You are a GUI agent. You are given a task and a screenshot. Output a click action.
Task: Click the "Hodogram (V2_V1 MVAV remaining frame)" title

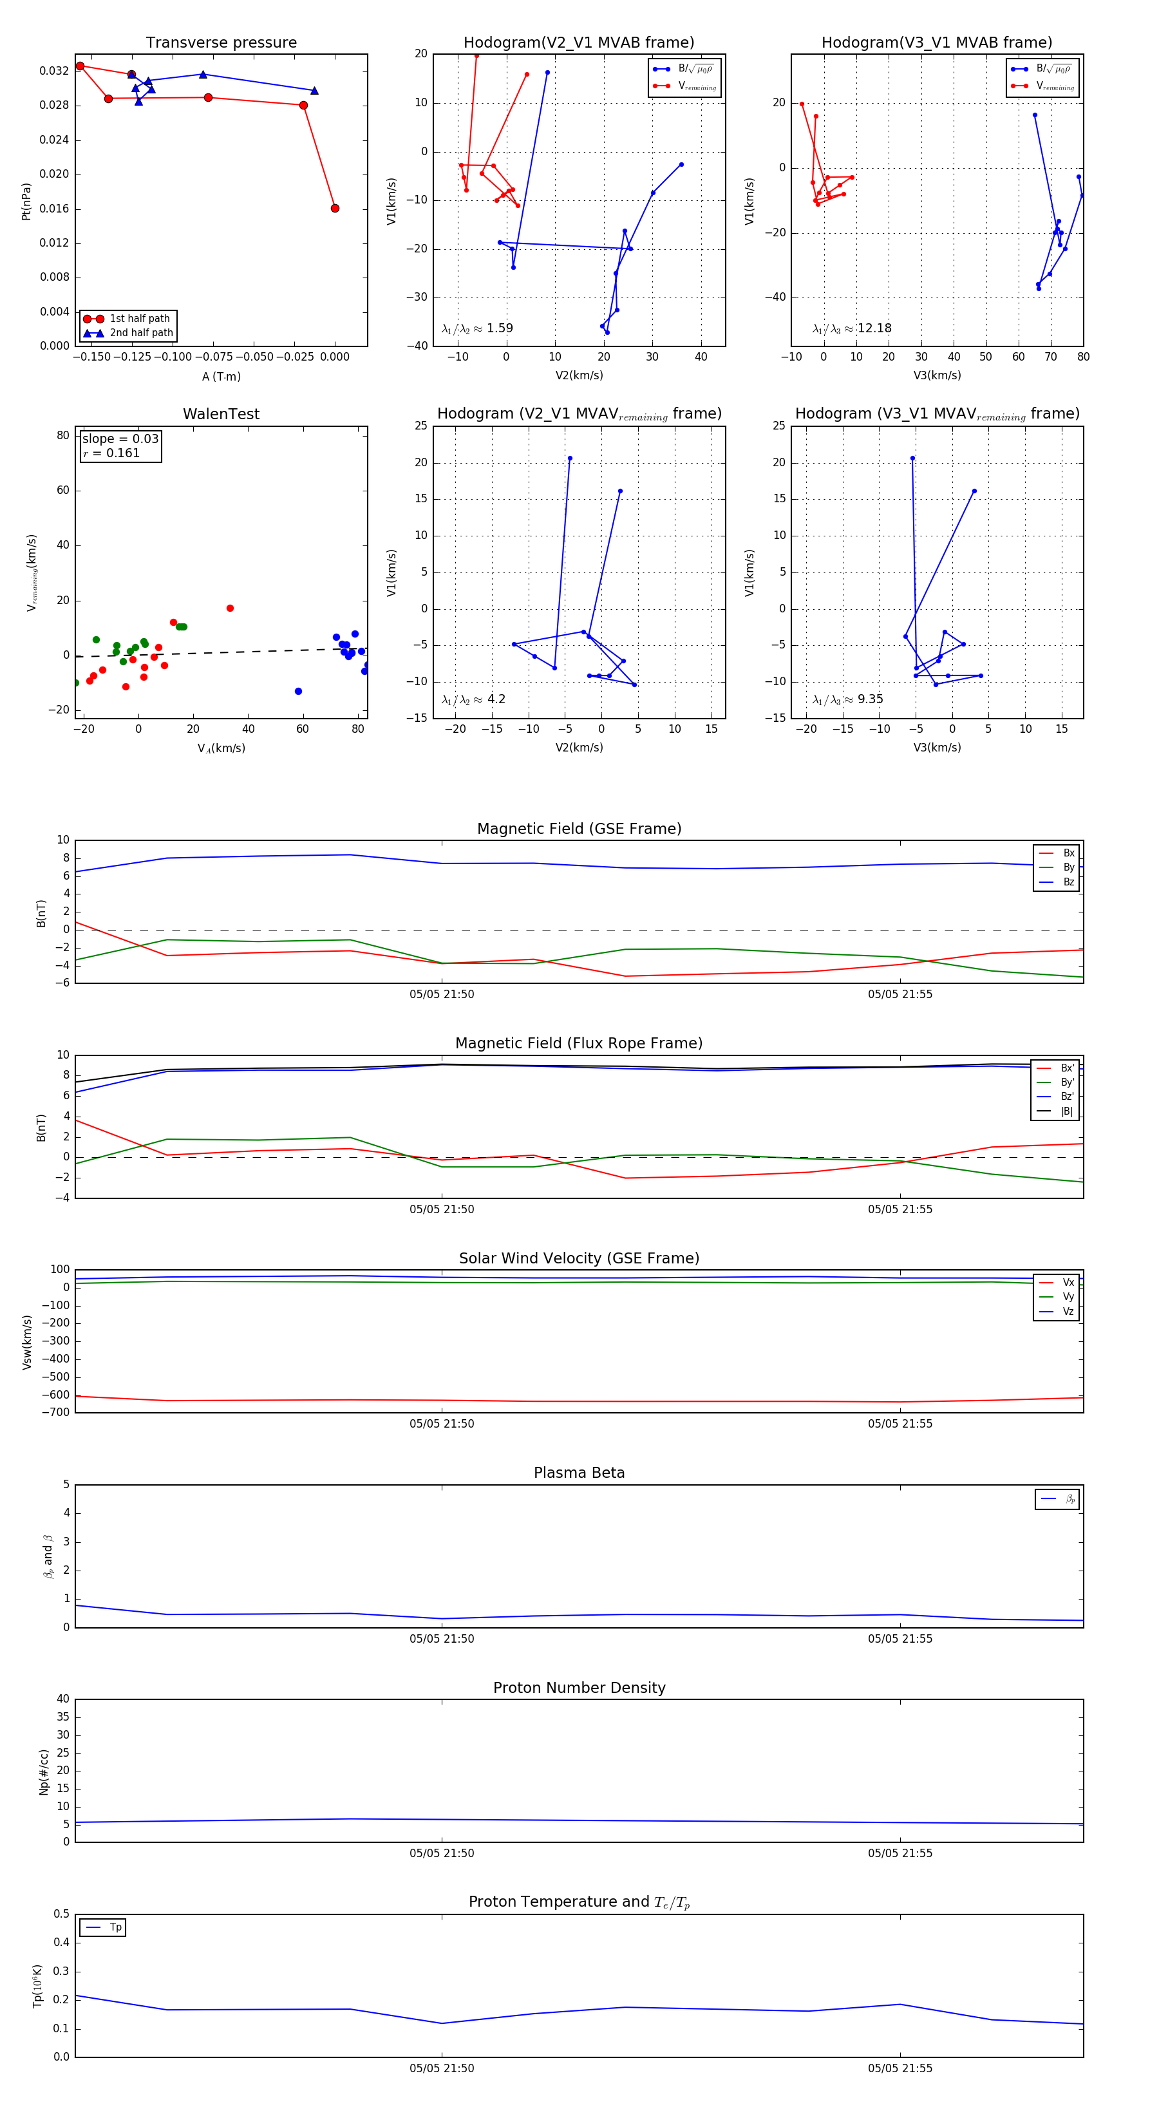579,414
